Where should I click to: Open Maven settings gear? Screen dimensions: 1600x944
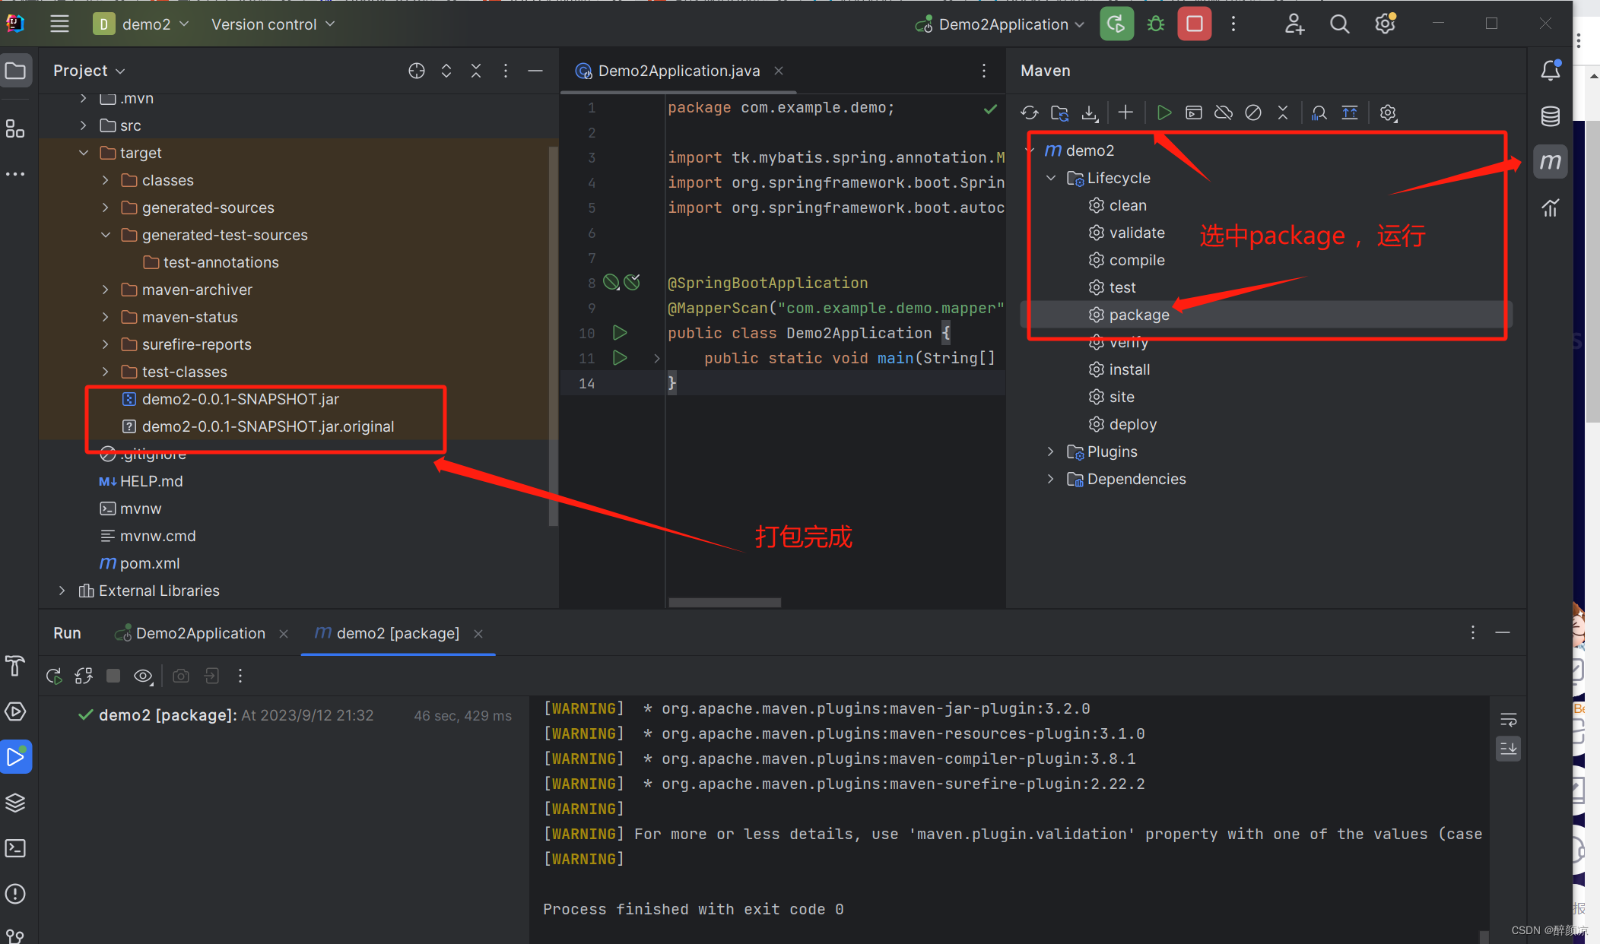1388,113
